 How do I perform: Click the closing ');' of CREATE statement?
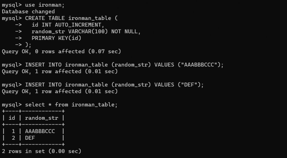pyautogui.click(x=28, y=45)
